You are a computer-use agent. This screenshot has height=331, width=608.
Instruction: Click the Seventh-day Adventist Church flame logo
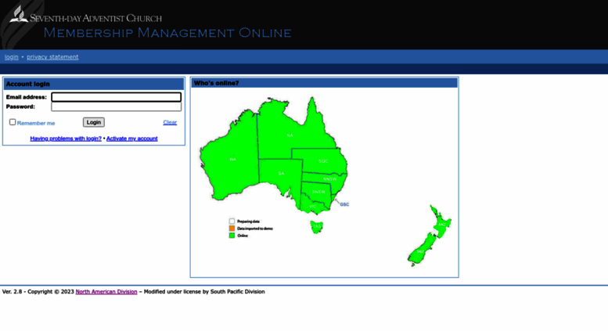pos(19,14)
